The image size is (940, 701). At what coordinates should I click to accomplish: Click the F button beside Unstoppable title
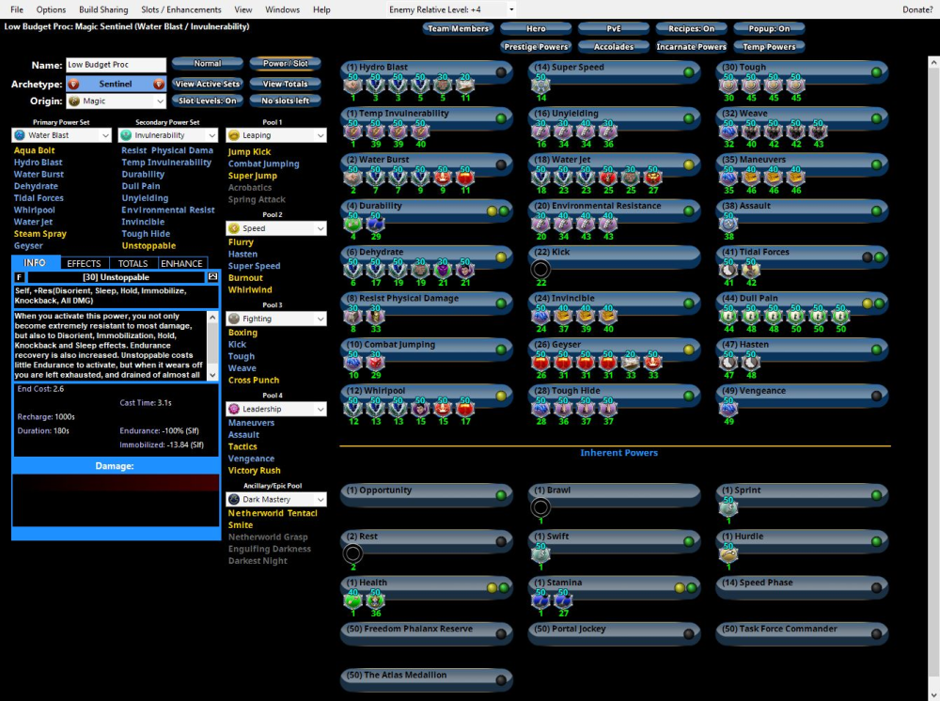point(20,277)
